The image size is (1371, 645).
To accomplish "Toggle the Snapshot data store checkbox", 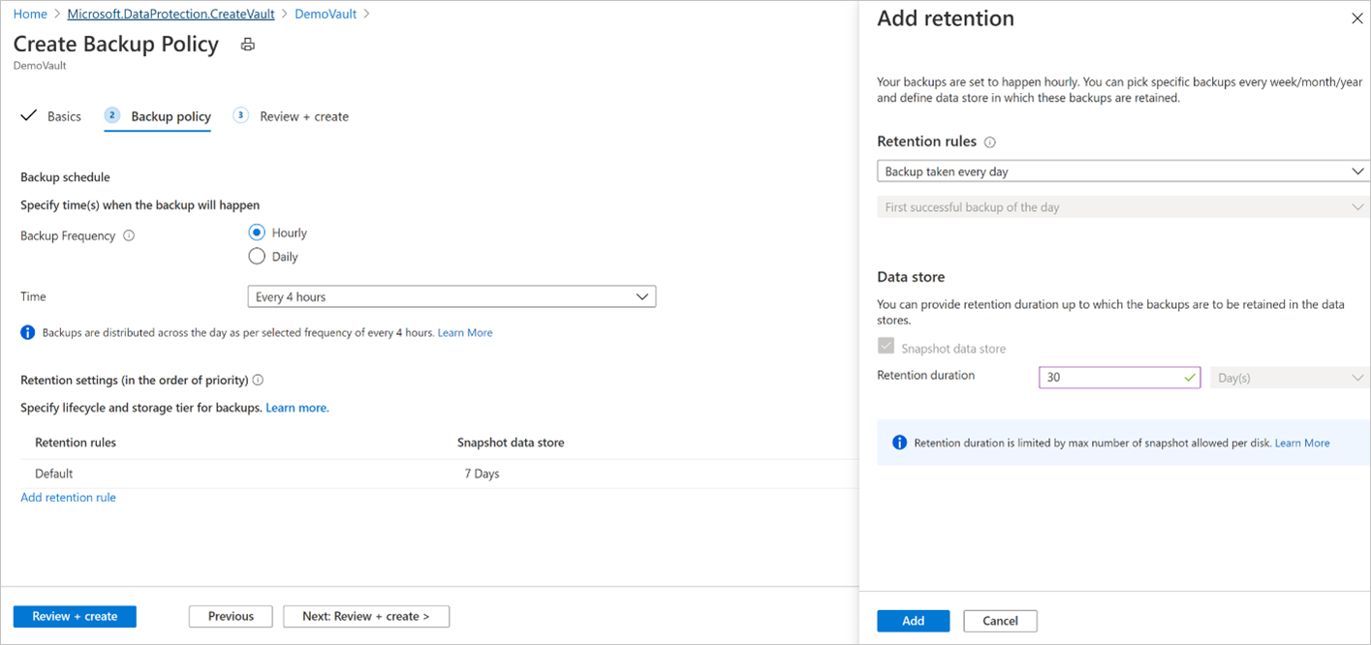I will click(886, 347).
